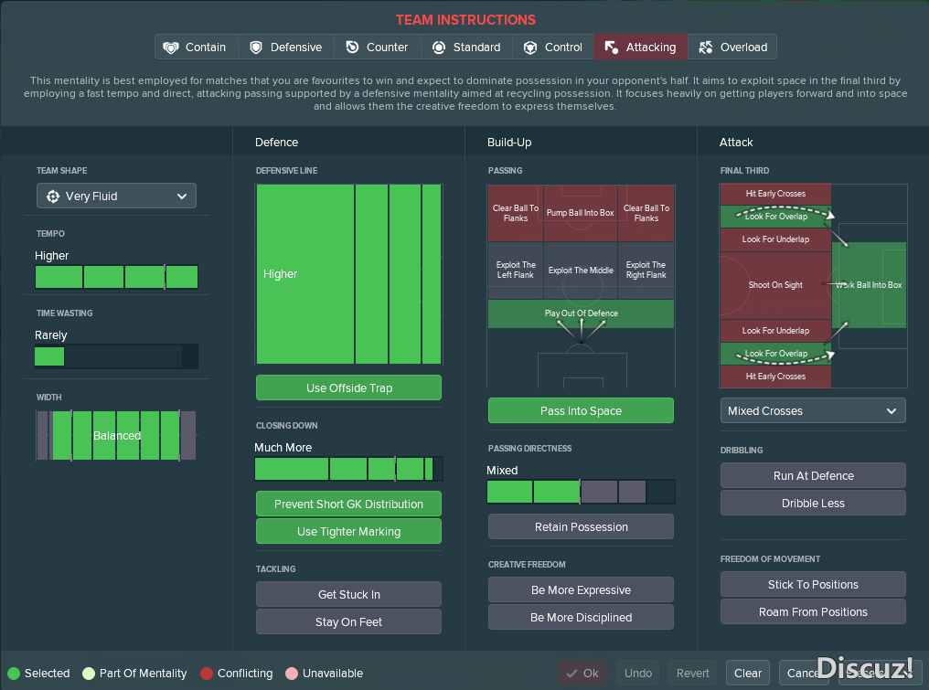The height and width of the screenshot is (690, 929).
Task: Switch to the Overload mentality tab
Action: [732, 47]
